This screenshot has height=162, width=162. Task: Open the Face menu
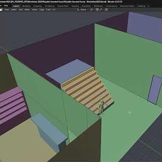tap(49, 9)
